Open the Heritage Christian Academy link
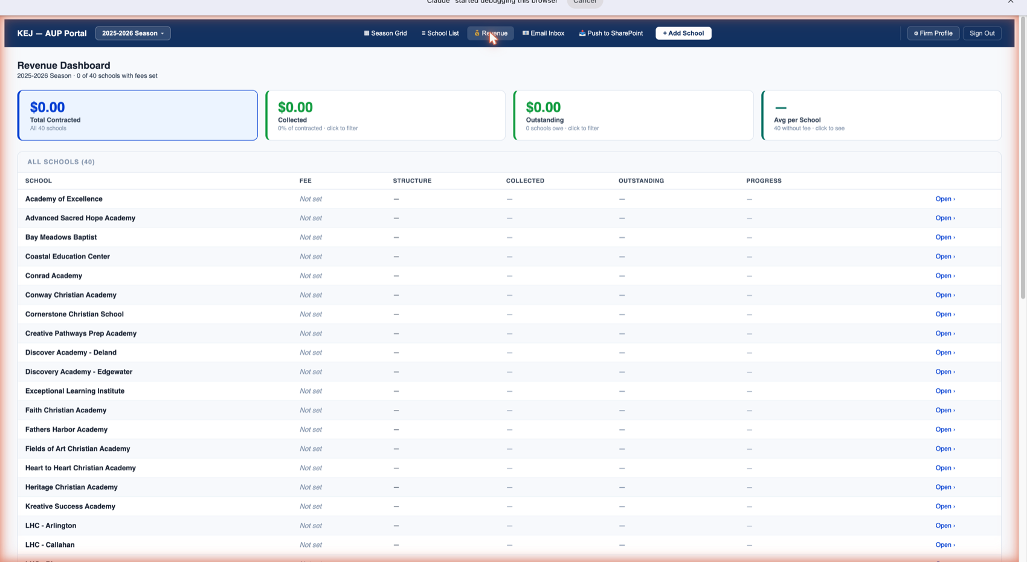1027x562 pixels. [x=945, y=487]
